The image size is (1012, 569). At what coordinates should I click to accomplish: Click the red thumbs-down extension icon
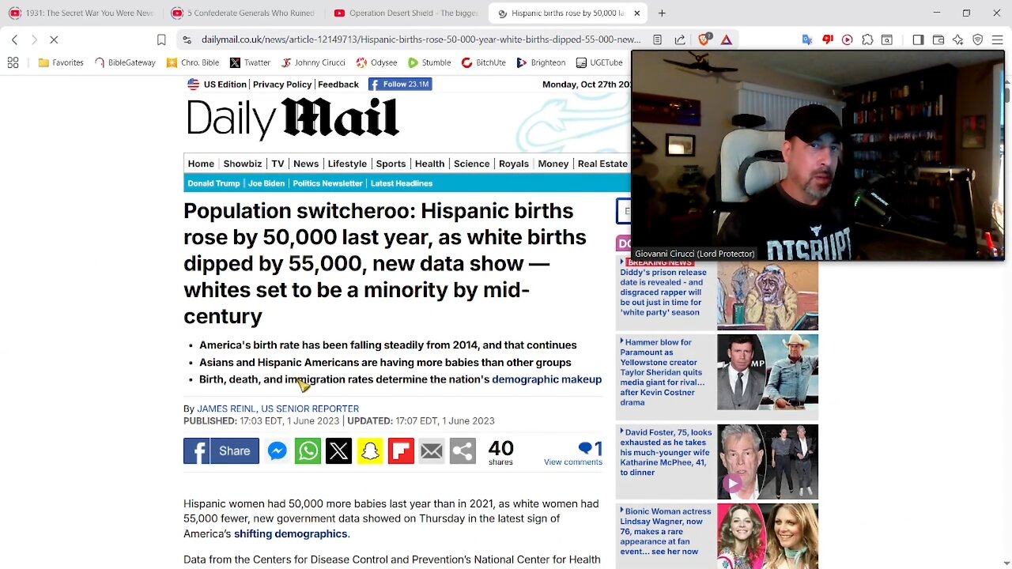pos(828,40)
